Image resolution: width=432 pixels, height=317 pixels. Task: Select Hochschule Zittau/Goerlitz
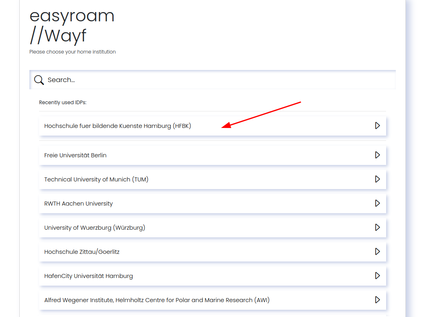[213, 252]
